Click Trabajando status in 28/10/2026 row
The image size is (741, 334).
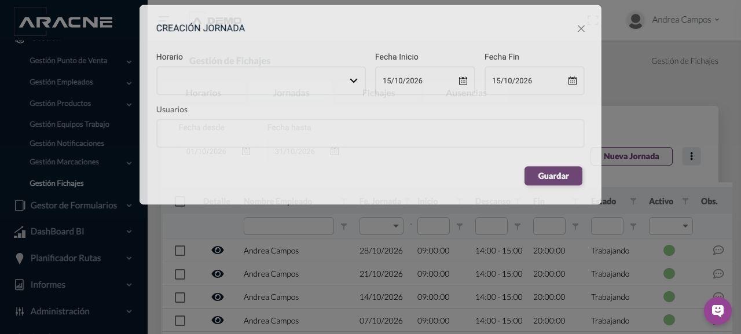tap(610, 251)
